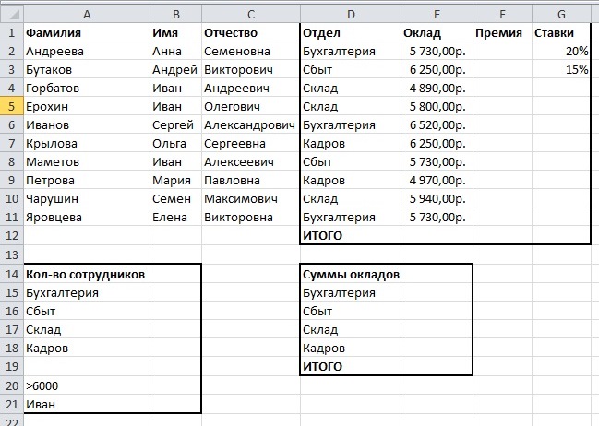The width and height of the screenshot is (599, 426).
Task: Select patronymic cell 'Семеновна'
Action: click(251, 51)
